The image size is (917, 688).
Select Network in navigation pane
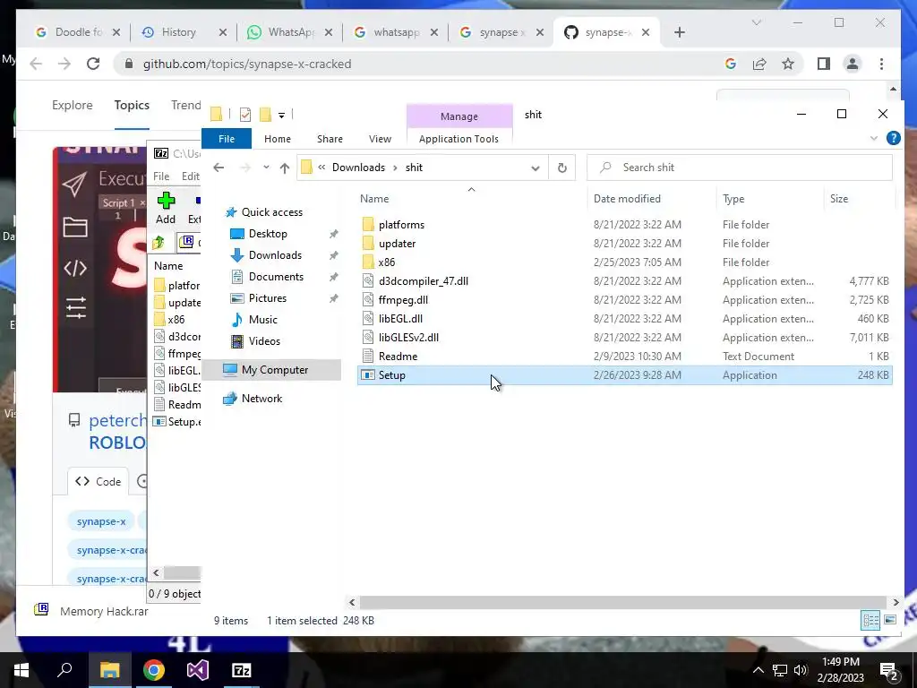tap(261, 399)
